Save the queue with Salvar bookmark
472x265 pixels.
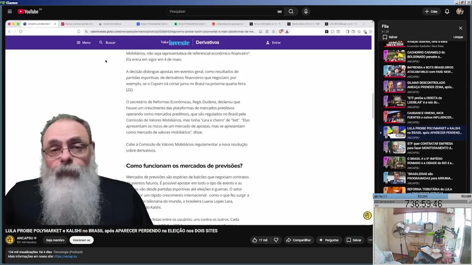(x=390, y=37)
